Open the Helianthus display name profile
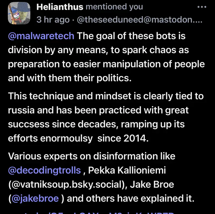The image size is (215, 214). pos(60,7)
